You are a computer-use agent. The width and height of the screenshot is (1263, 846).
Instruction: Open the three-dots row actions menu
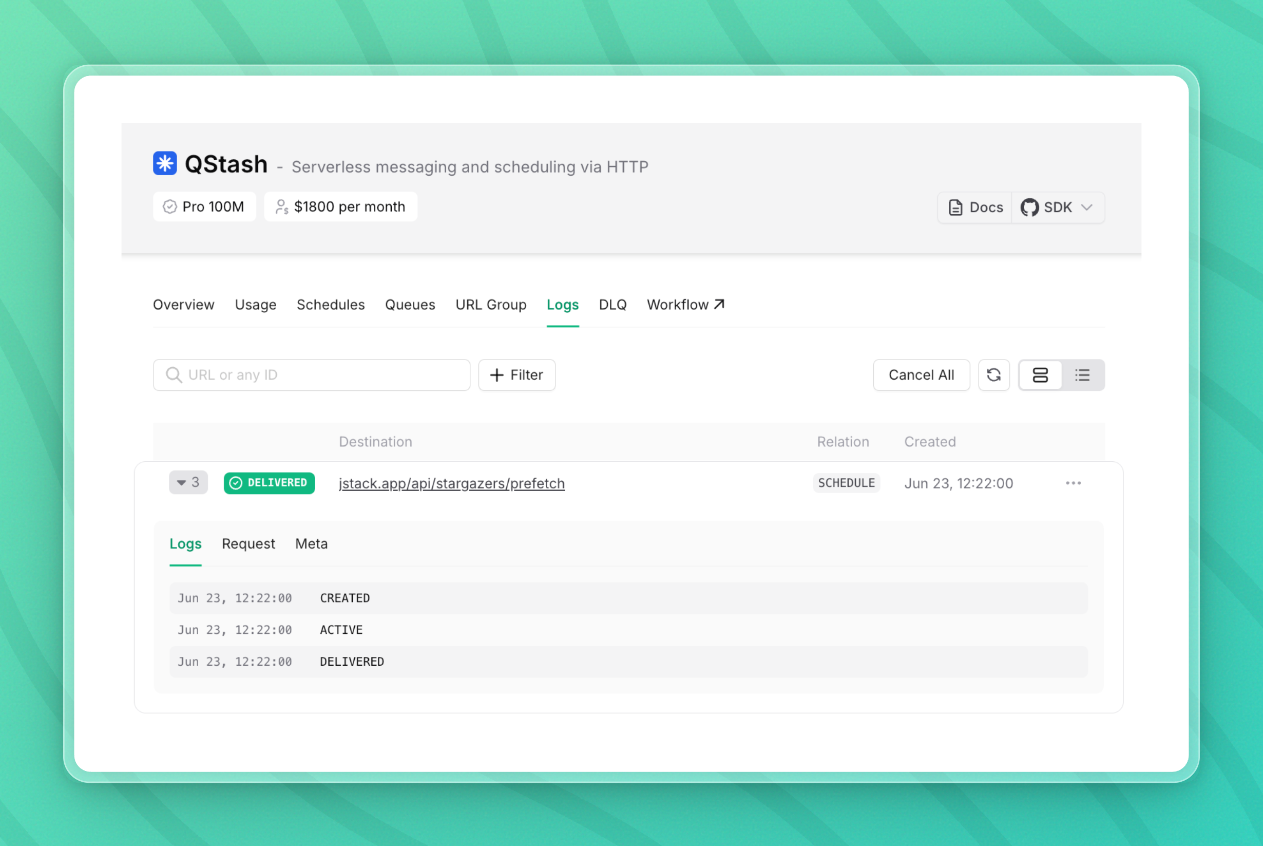pyautogui.click(x=1073, y=483)
